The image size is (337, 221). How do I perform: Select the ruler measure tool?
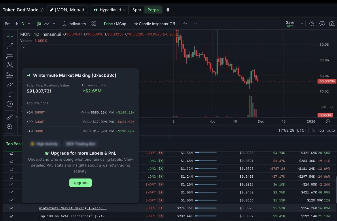tap(10, 117)
